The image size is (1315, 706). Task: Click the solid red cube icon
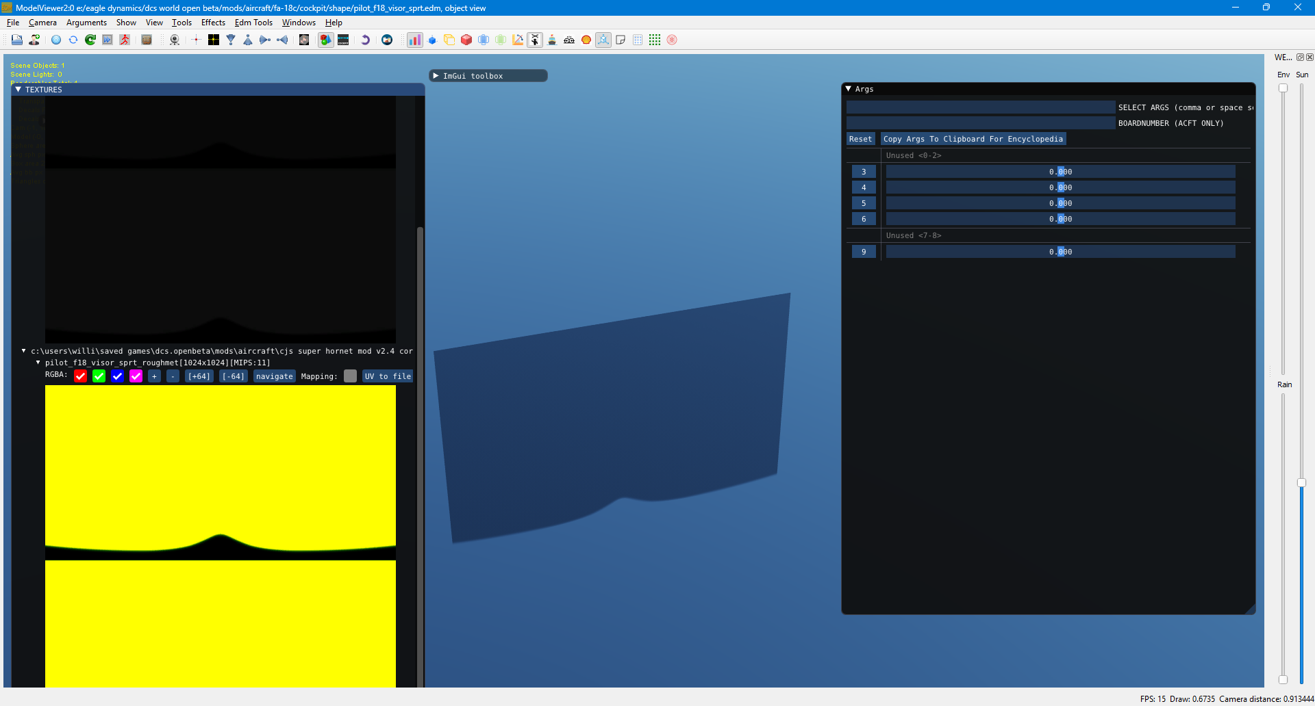pos(466,40)
